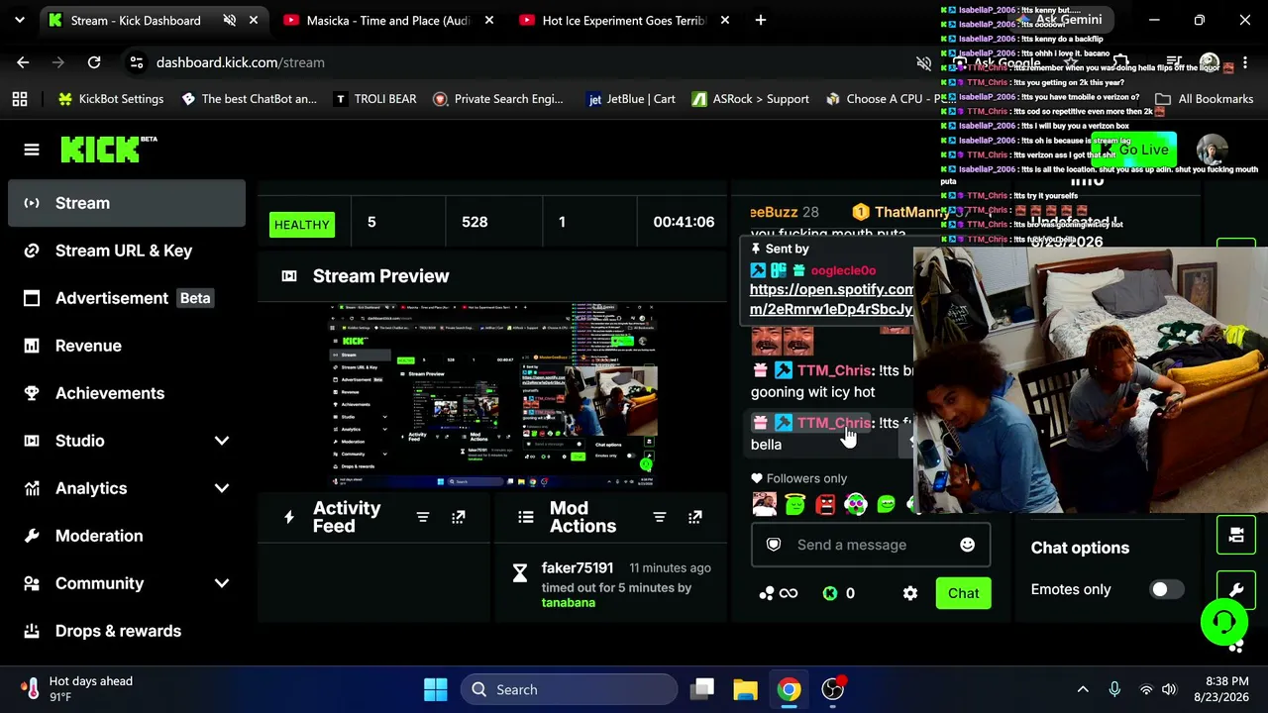Screen dimensions: 1268x713
Task: Open the pinned Spotify link
Action: click(832, 299)
